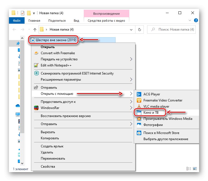Screen dimensions: 208x181
Task: Click Выбрать другое приложение option
Action: (x=166, y=139)
